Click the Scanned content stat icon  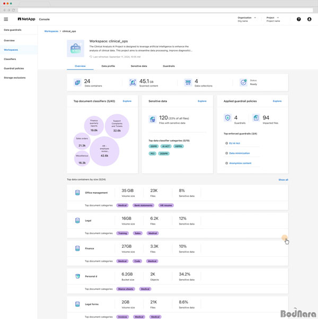click(x=132, y=82)
